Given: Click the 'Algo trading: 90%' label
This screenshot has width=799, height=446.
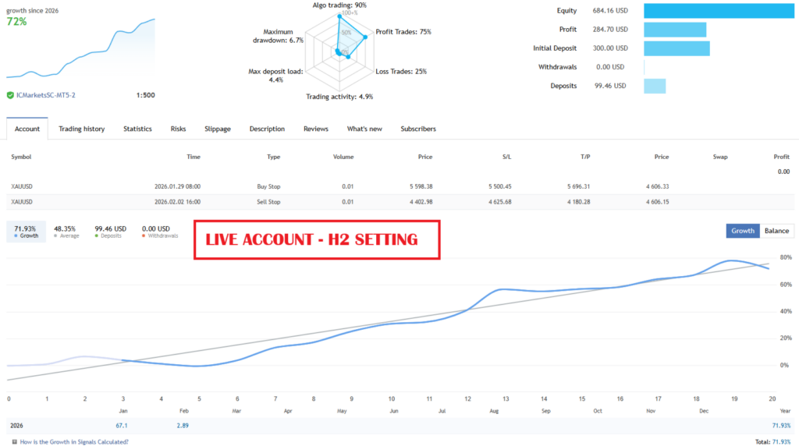Looking at the screenshot, I should (x=339, y=5).
